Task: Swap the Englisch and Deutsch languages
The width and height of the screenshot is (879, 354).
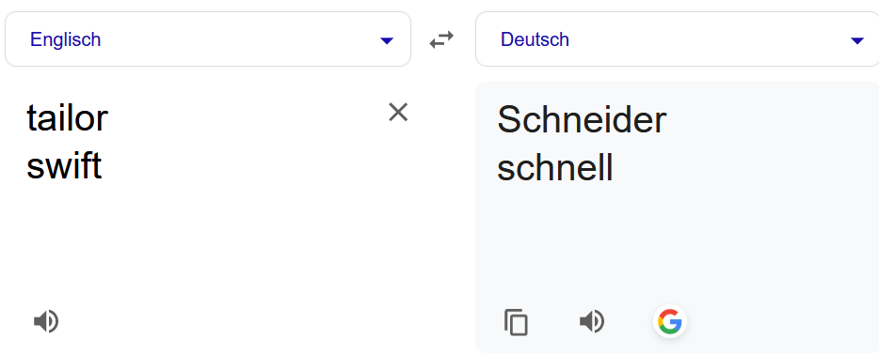Action: point(441,39)
